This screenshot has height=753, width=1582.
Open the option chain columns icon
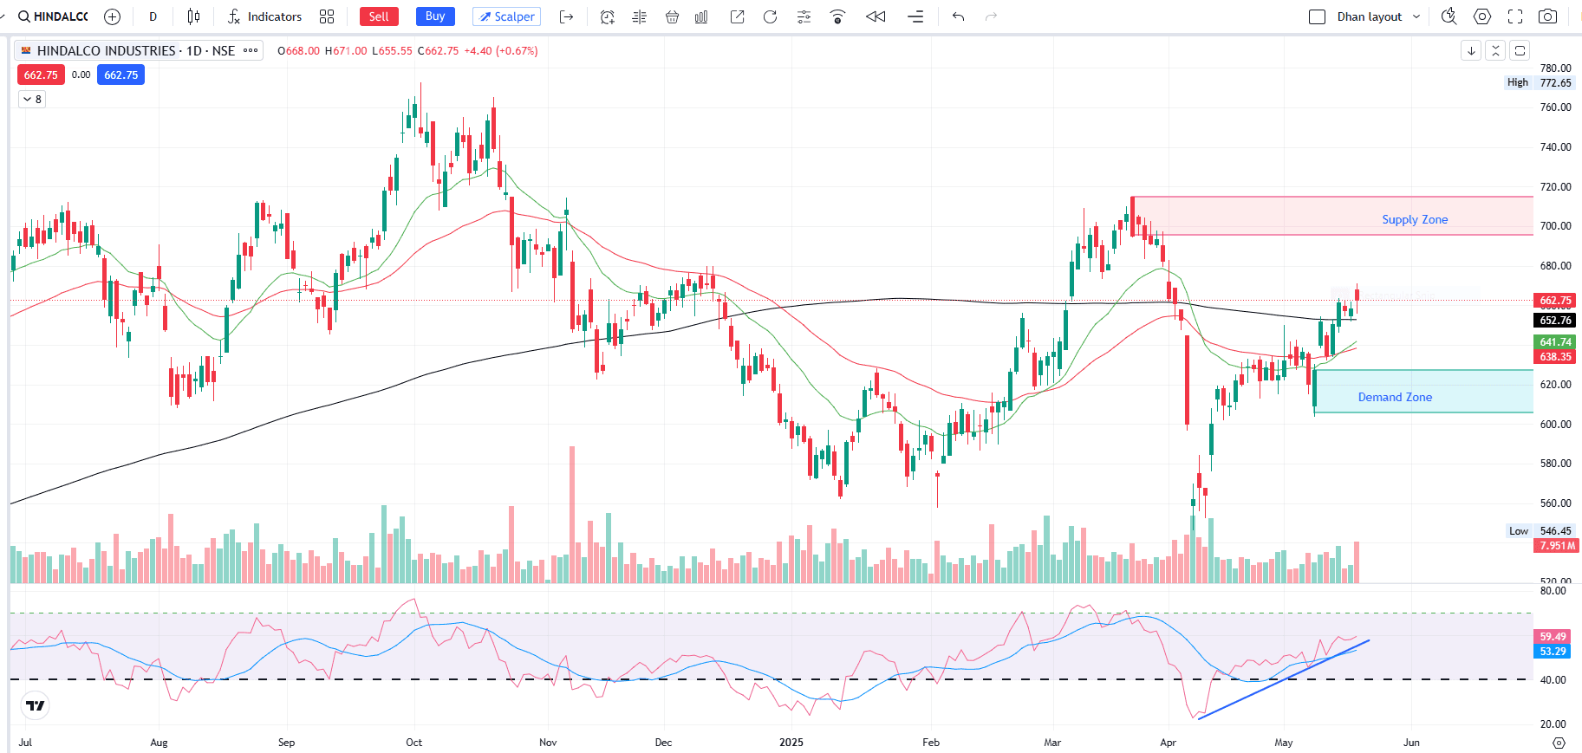(640, 16)
